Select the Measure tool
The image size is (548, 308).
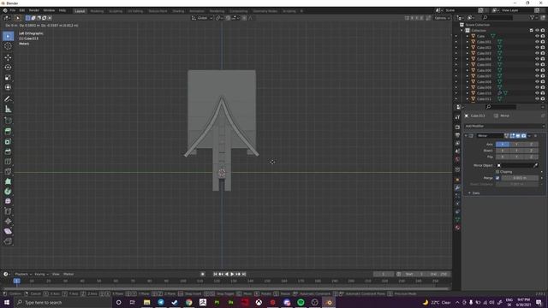click(8, 110)
